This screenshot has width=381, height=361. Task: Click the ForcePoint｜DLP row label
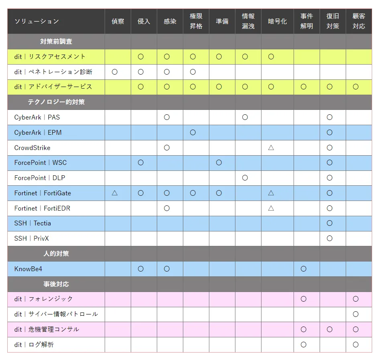[40, 178]
